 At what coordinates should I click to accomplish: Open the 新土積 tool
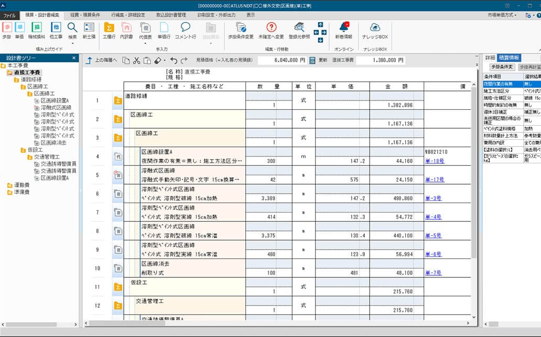[x=89, y=30]
